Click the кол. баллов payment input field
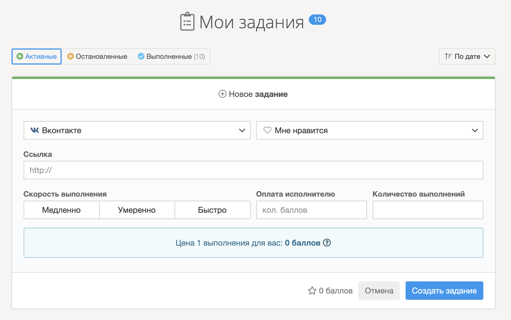 click(311, 210)
